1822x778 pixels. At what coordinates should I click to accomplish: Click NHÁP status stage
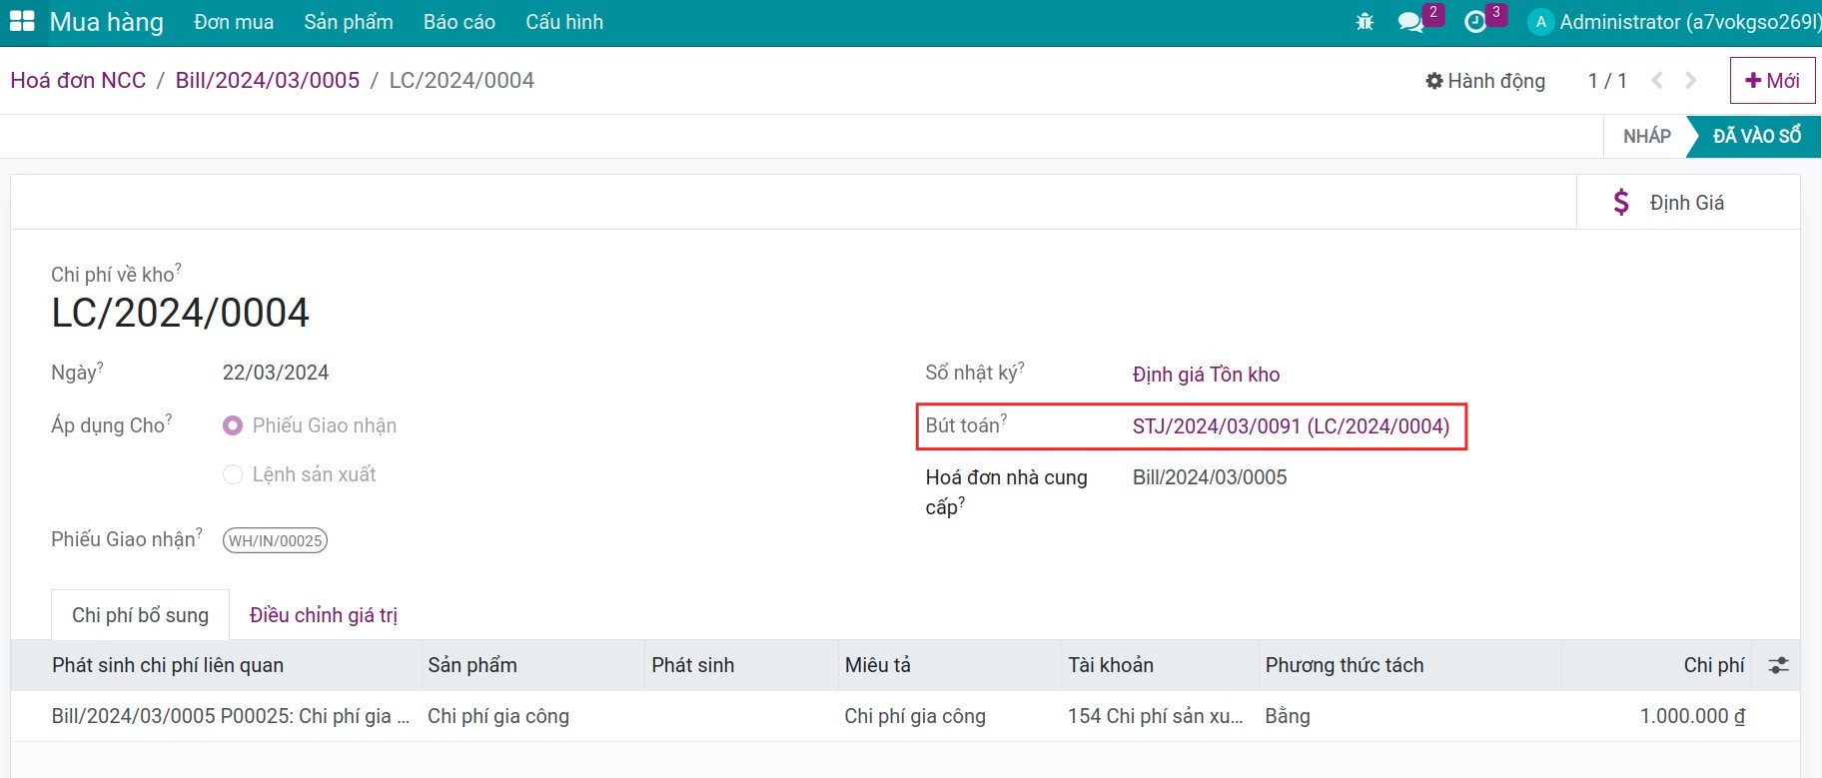click(x=1647, y=136)
